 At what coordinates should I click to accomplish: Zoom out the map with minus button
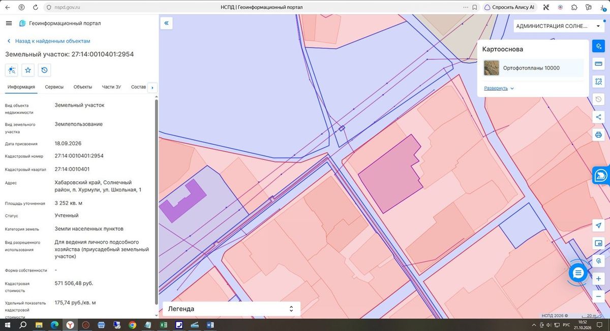(x=599, y=296)
